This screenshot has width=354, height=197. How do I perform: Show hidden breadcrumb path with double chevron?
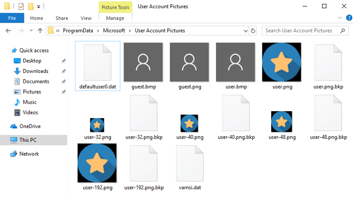click(58, 31)
